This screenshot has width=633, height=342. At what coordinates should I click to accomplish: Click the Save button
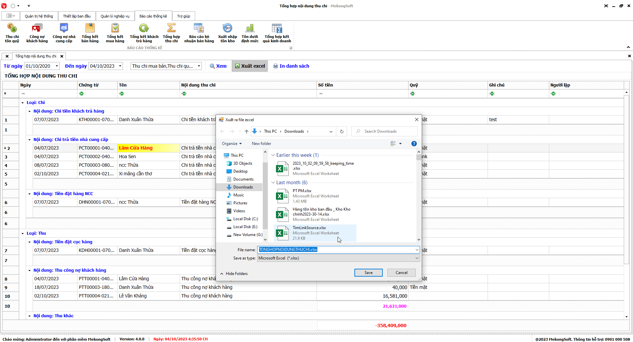tap(368, 273)
